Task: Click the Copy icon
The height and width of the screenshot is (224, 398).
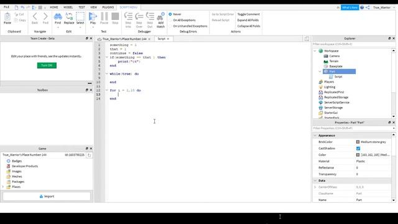Action: 16,20
